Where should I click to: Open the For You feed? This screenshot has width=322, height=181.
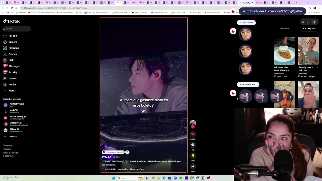[10, 36]
